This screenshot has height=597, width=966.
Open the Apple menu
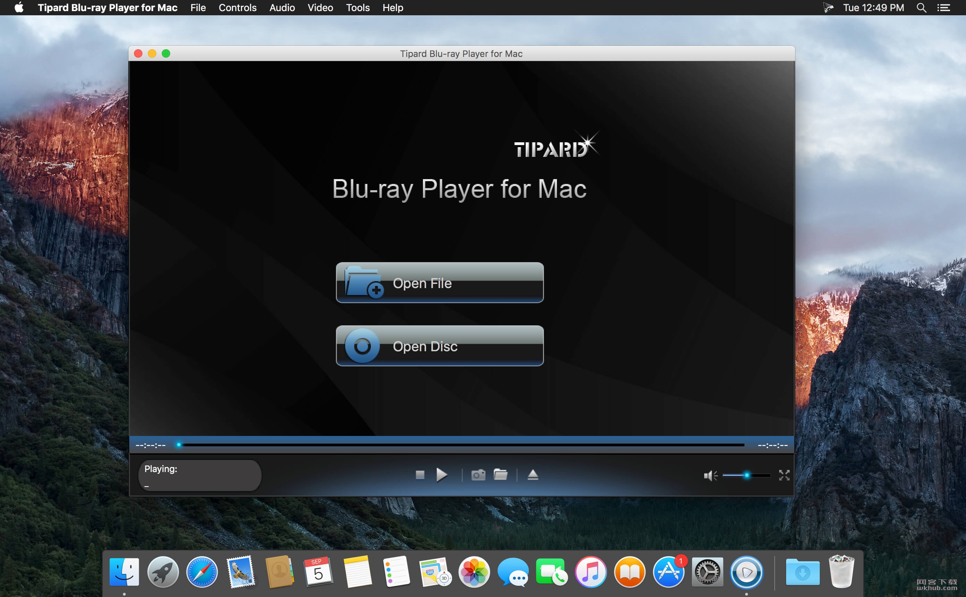pyautogui.click(x=19, y=8)
